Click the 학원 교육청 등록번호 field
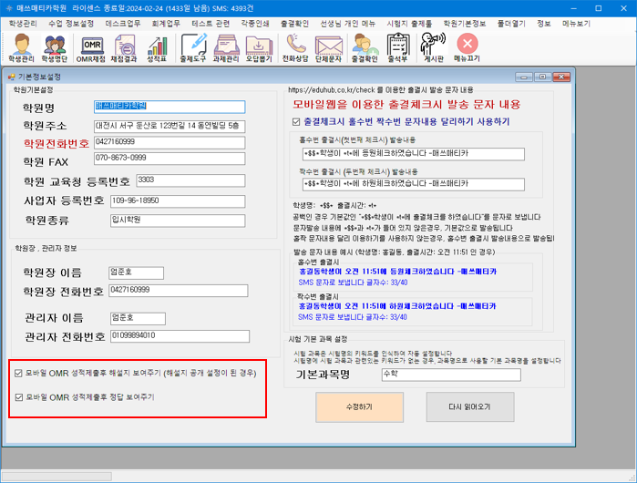637x483 pixels. [x=190, y=180]
